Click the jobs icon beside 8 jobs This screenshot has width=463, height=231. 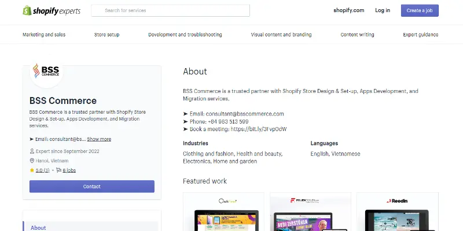coord(59,170)
